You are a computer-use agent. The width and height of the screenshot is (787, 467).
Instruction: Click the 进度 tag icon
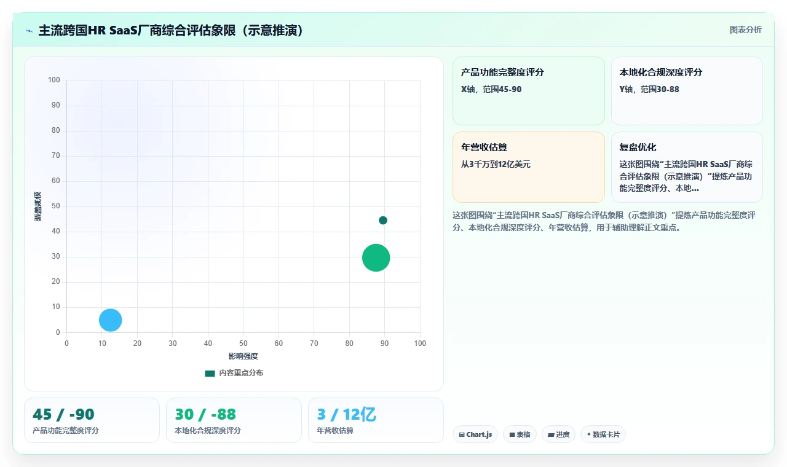pos(551,434)
